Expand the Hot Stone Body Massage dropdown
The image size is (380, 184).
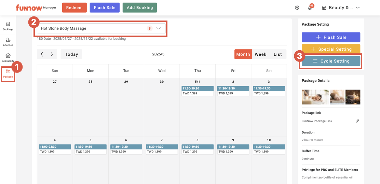[x=159, y=28]
